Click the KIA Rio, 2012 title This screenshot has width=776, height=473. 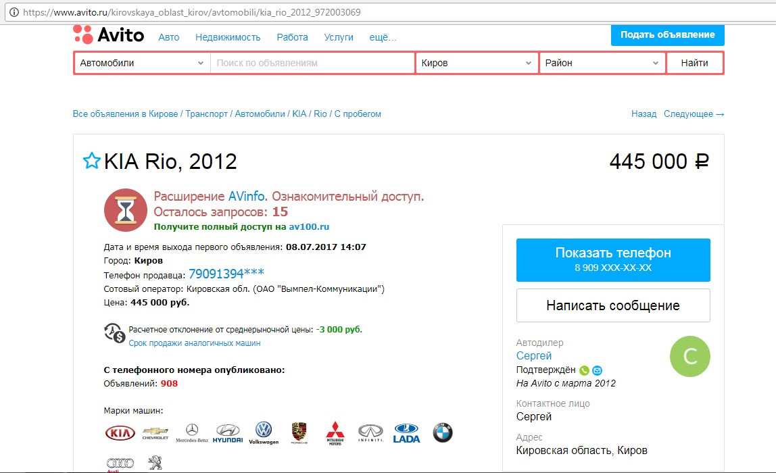[170, 161]
